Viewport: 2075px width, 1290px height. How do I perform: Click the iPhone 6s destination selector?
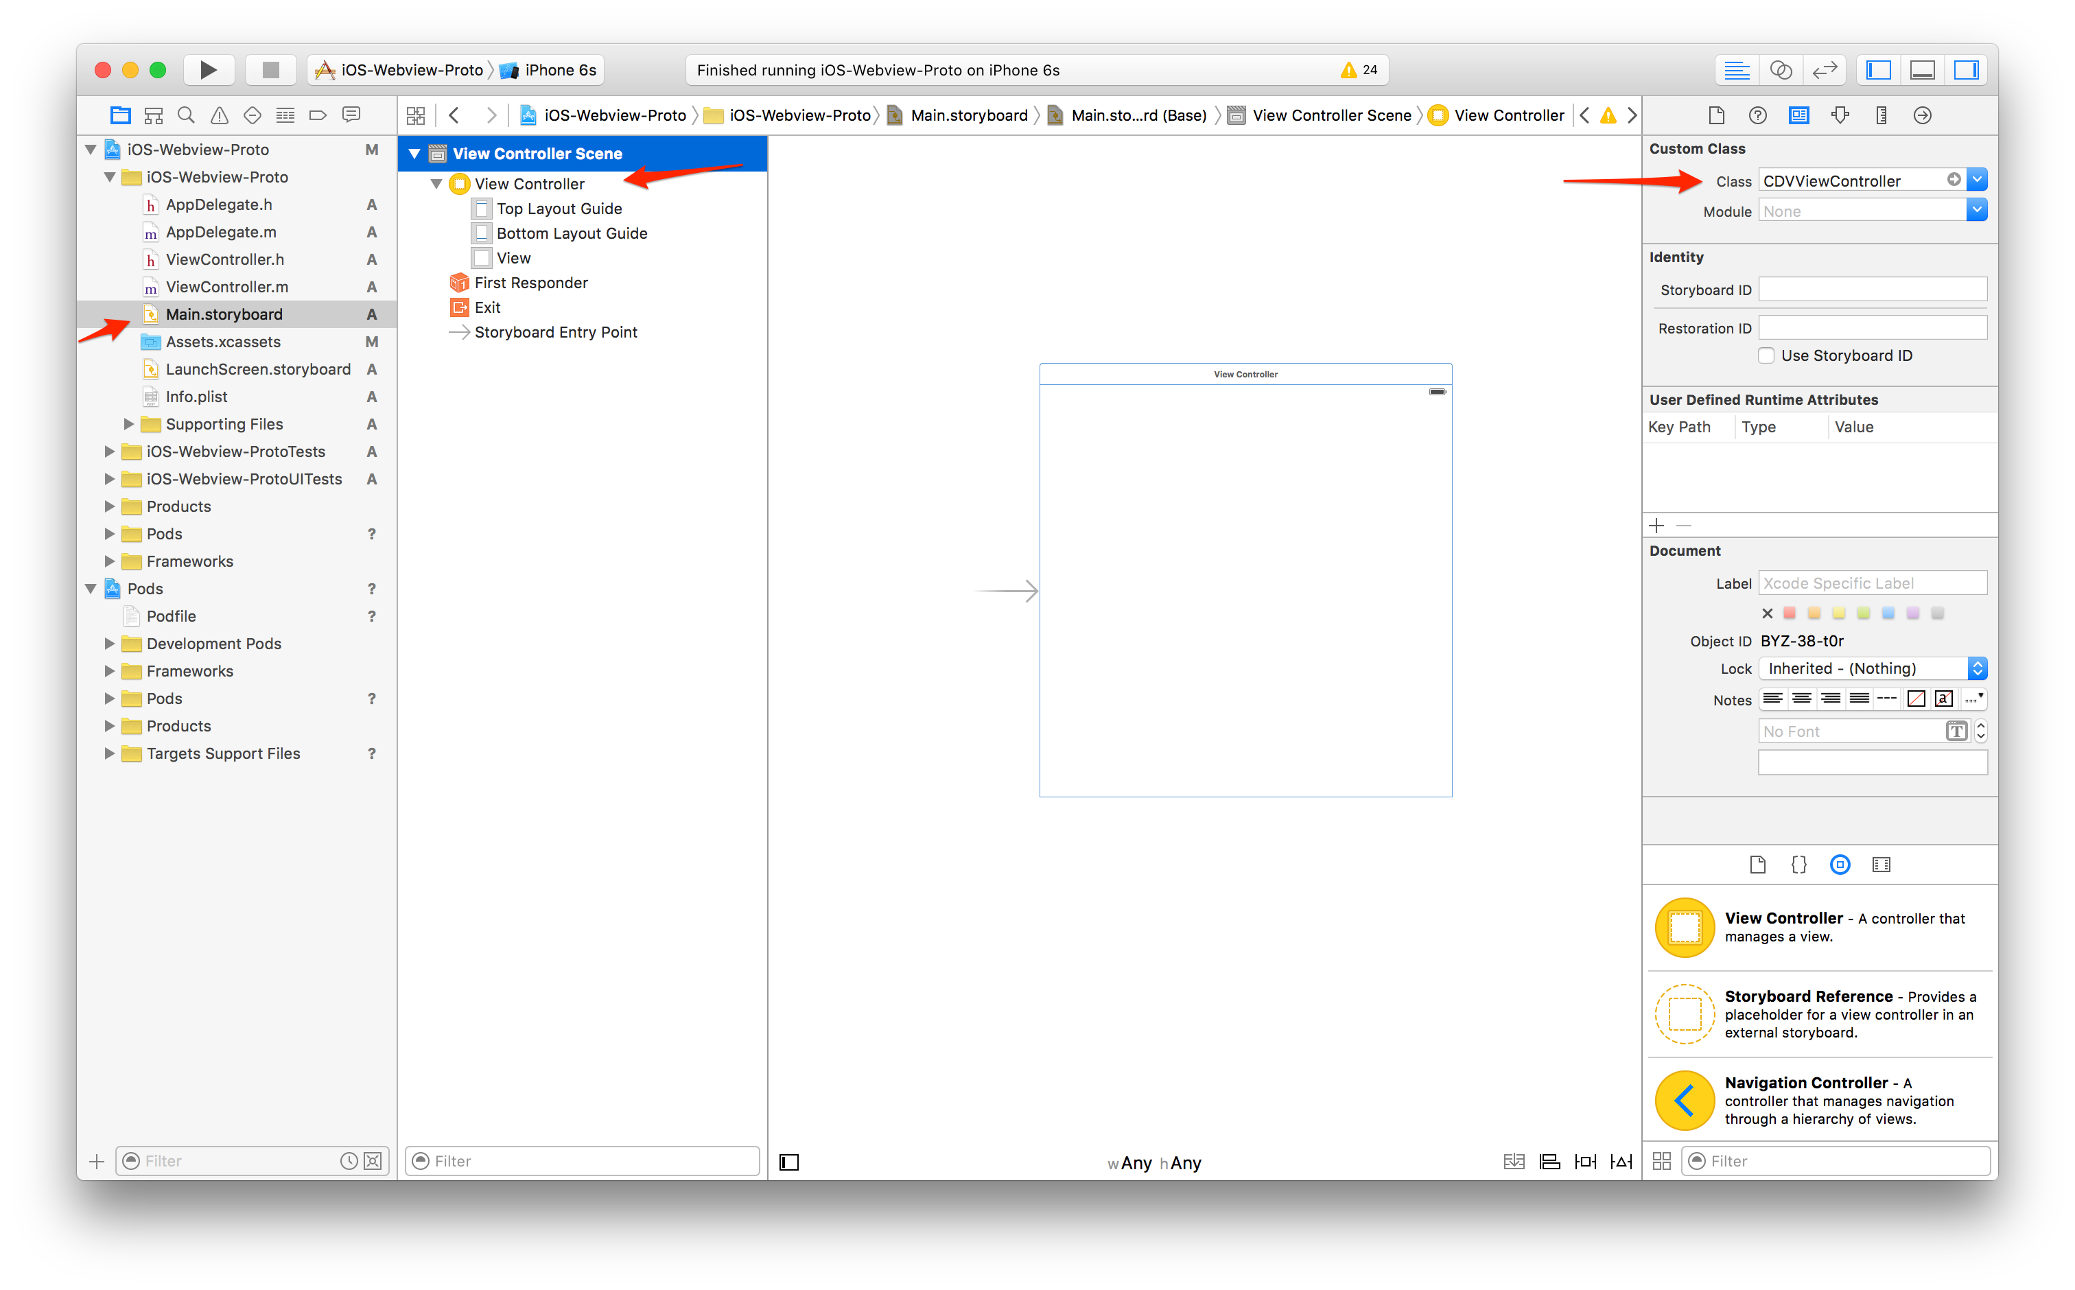click(x=560, y=70)
